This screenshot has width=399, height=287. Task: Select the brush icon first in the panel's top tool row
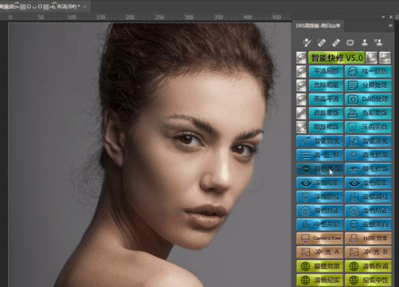coord(307,43)
